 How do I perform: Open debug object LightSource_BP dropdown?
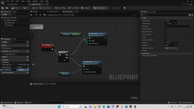[x=116, y=8]
